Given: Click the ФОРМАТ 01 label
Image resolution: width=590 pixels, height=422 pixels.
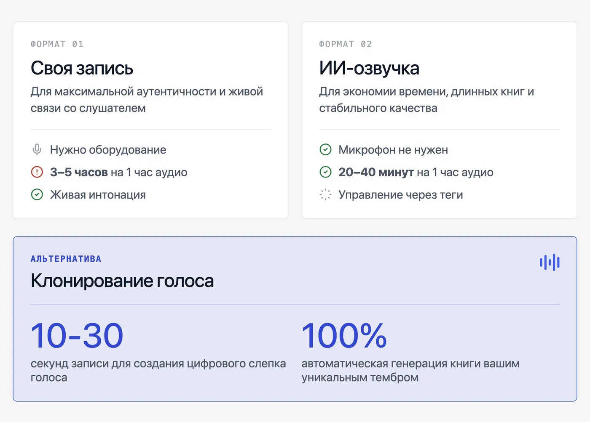Looking at the screenshot, I should tap(57, 44).
